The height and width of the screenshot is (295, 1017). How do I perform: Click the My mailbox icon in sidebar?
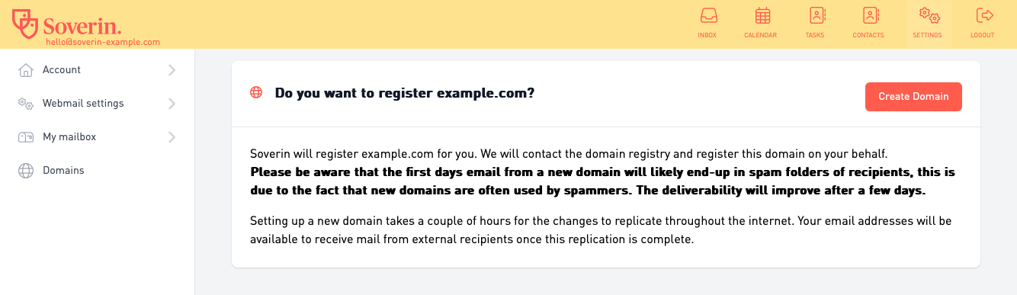pyautogui.click(x=26, y=137)
